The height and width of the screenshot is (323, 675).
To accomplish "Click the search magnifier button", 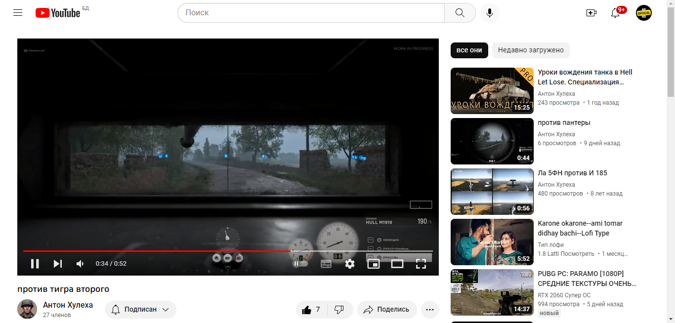I will pyautogui.click(x=460, y=13).
